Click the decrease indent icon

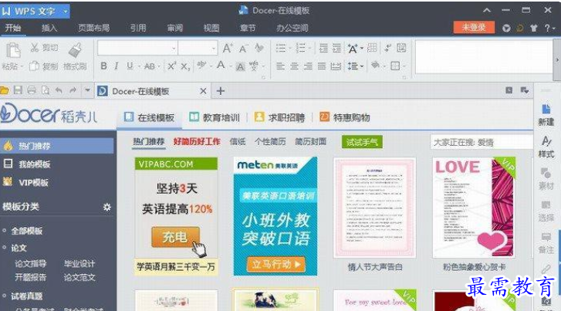pyautogui.click(x=323, y=48)
